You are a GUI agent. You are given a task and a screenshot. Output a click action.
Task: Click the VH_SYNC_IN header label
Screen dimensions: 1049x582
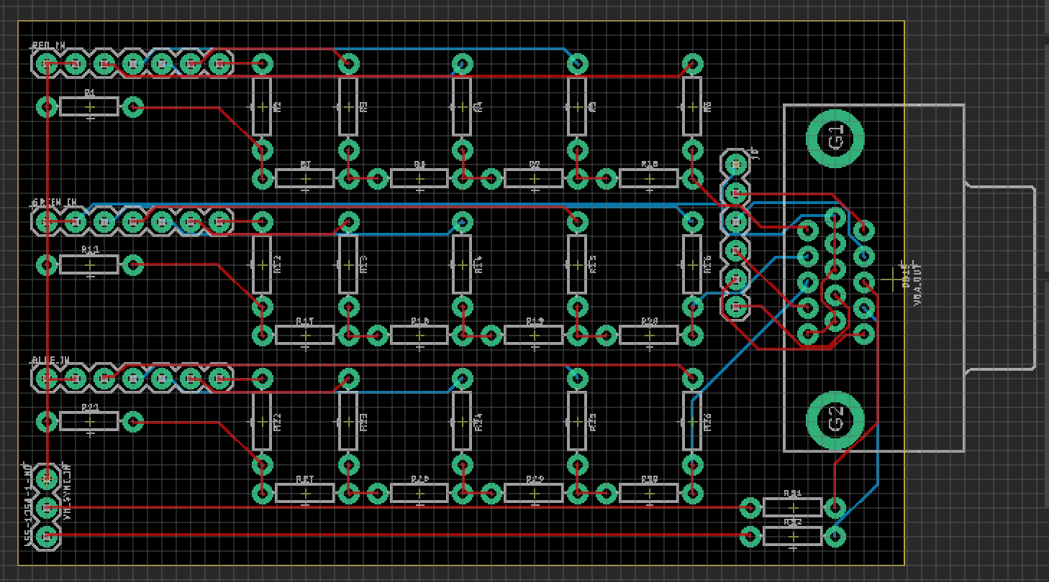pos(67,491)
